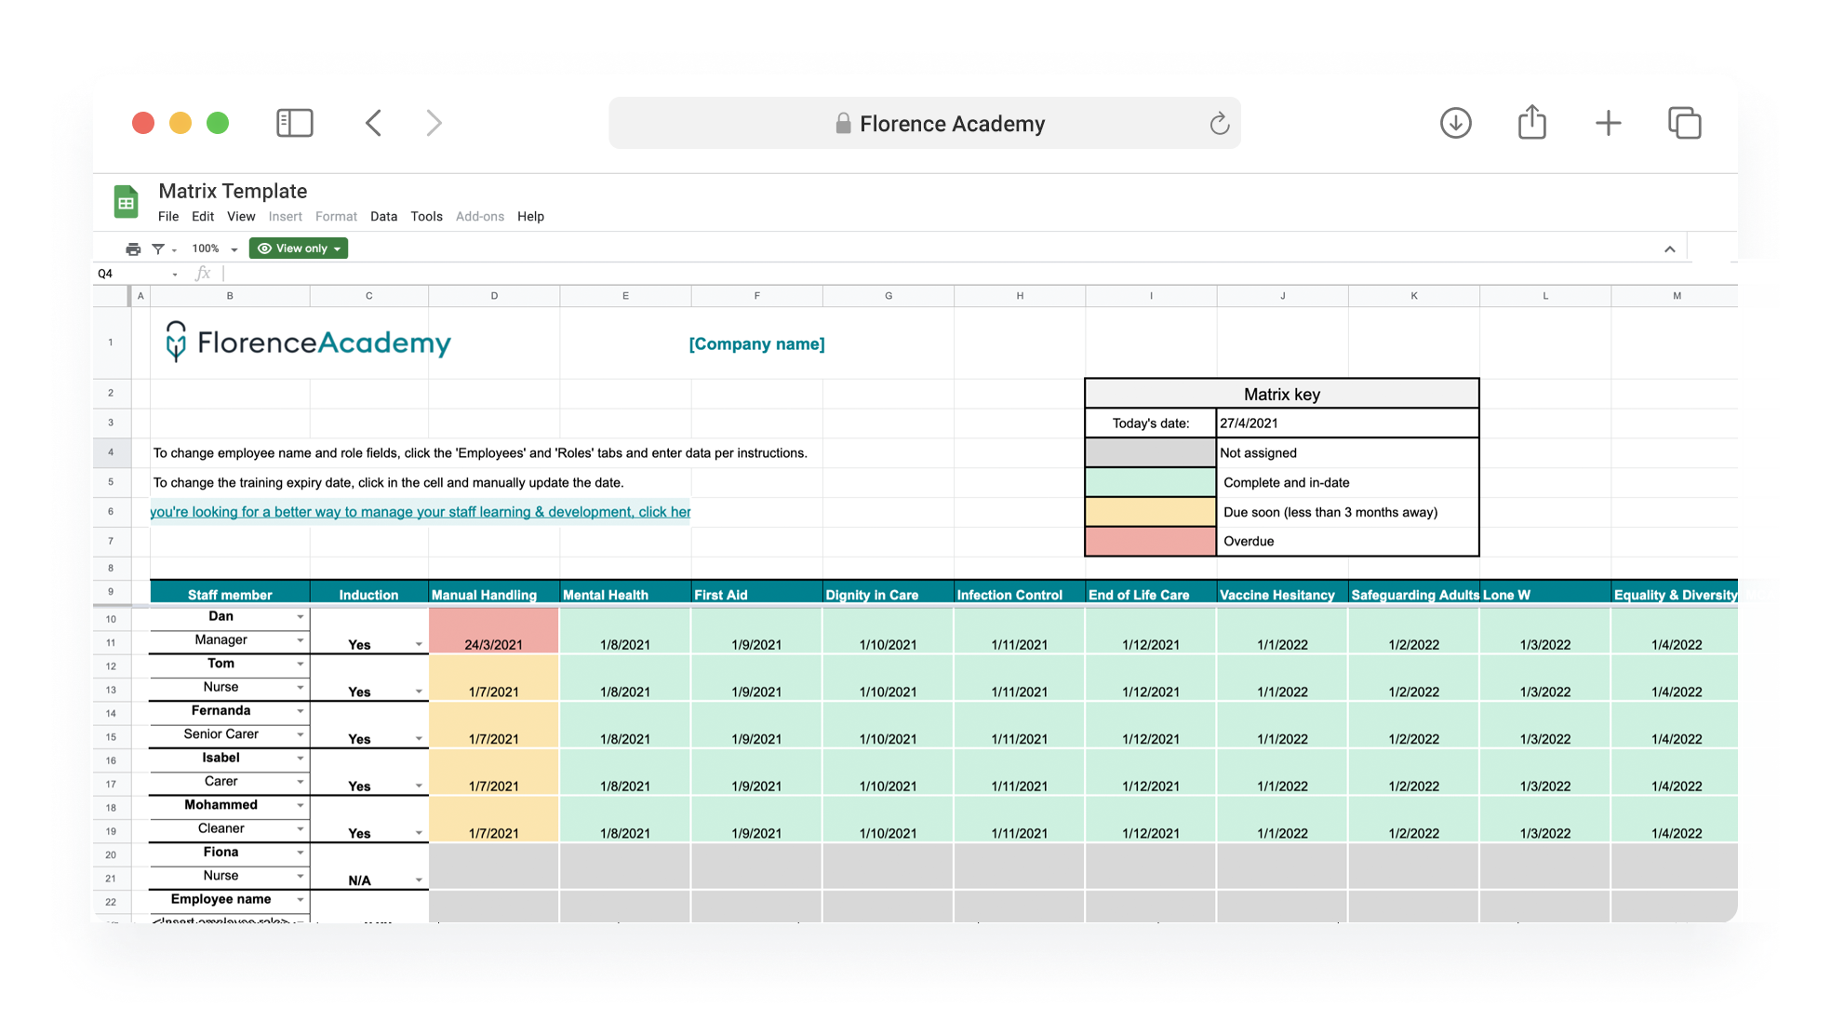
Task: Expand the View only mode dropdown
Action: (x=339, y=249)
